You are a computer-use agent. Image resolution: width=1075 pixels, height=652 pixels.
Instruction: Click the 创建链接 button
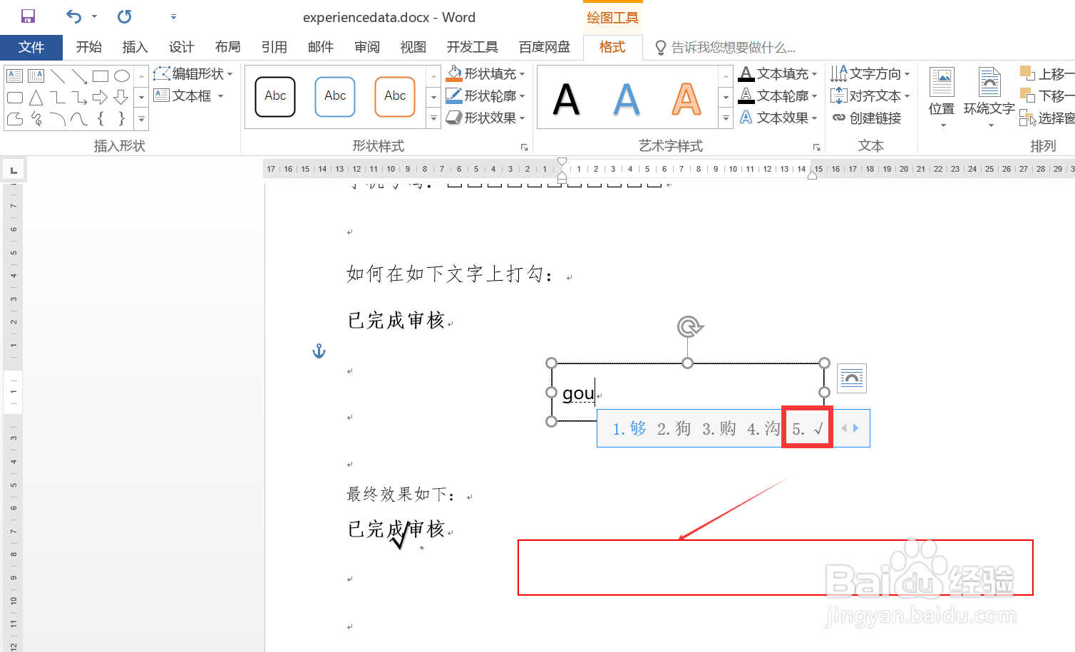click(867, 118)
